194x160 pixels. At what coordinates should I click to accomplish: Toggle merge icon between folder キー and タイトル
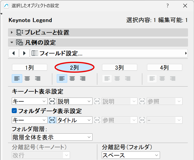point(52,120)
